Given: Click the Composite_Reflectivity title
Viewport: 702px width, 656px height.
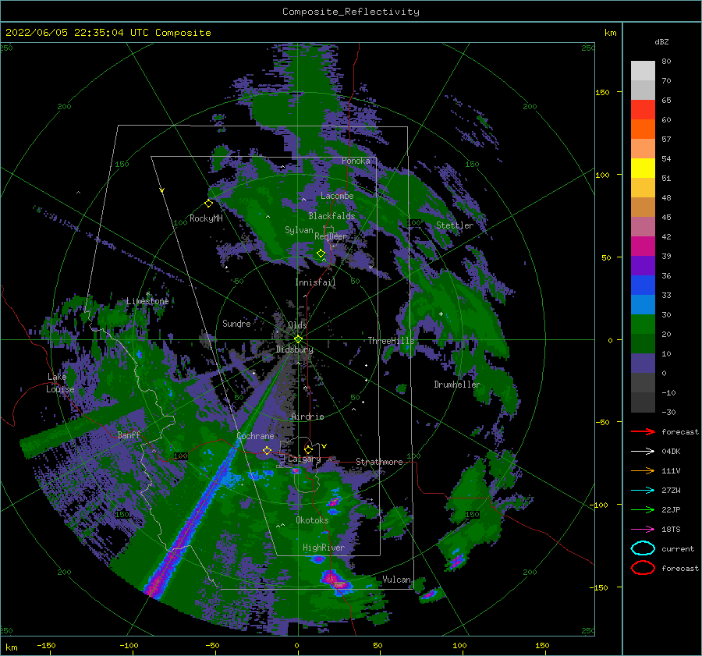Looking at the screenshot, I should tap(351, 12).
